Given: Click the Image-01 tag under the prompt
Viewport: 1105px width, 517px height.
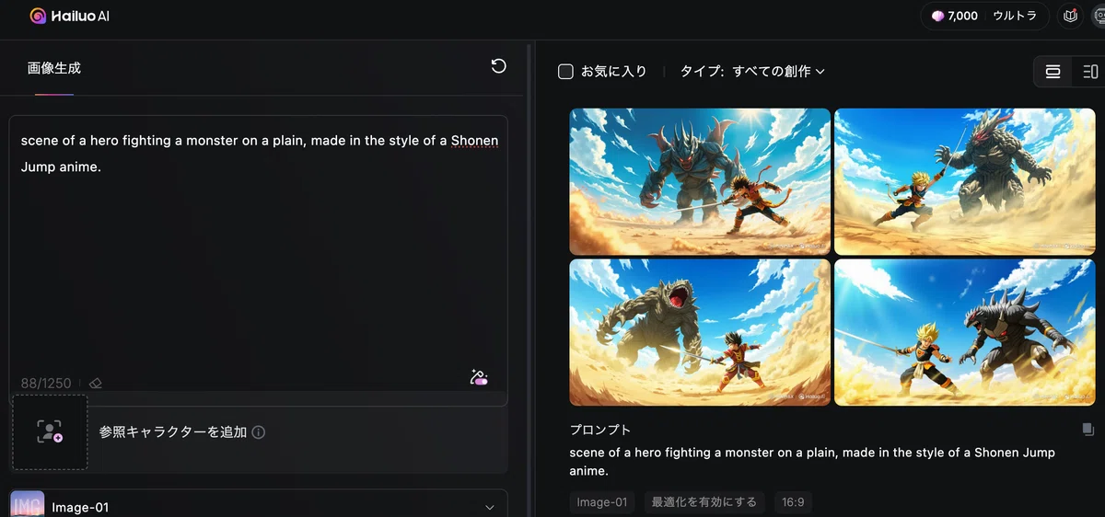Looking at the screenshot, I should [x=602, y=501].
